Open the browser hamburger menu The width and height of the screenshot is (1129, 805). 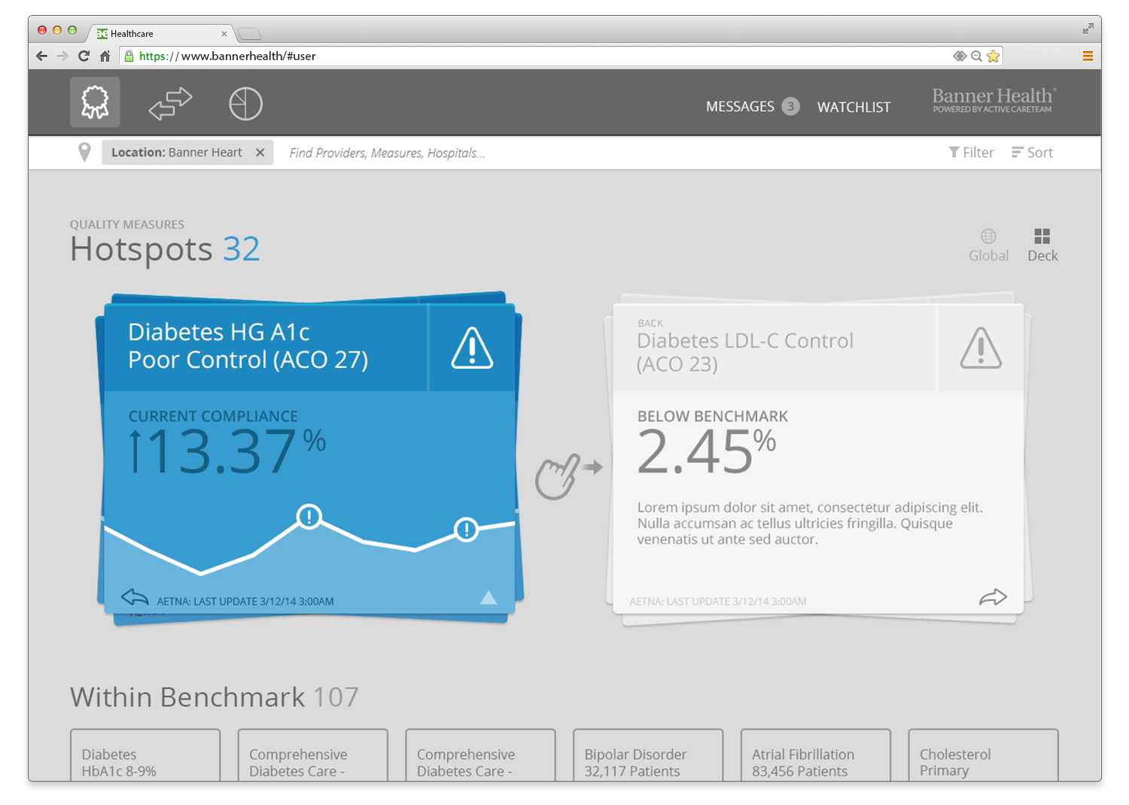click(1088, 56)
